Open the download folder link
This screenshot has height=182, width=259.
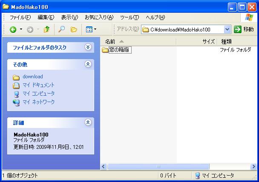33,77
